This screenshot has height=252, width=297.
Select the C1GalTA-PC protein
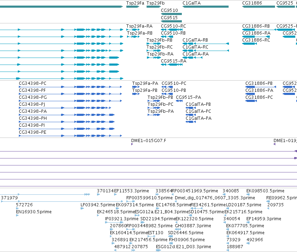click(x=191, y=115)
